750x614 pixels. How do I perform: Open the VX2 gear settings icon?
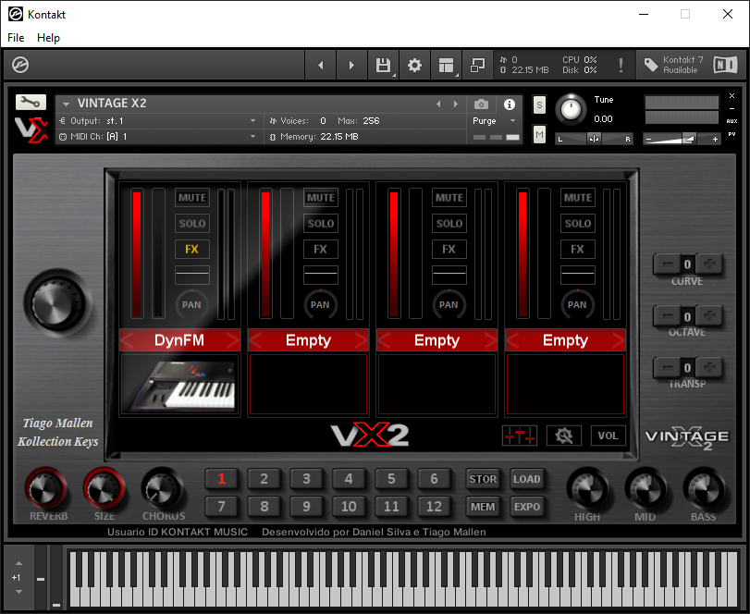pyautogui.click(x=564, y=436)
